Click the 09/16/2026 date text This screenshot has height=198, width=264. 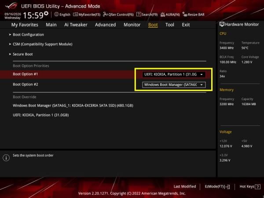click(x=13, y=14)
